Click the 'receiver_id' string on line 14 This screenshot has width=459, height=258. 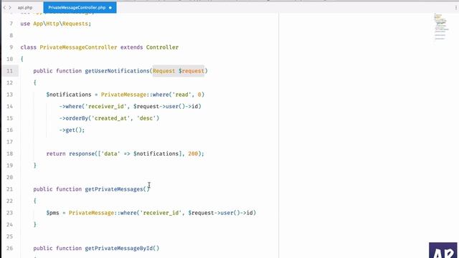coord(106,107)
